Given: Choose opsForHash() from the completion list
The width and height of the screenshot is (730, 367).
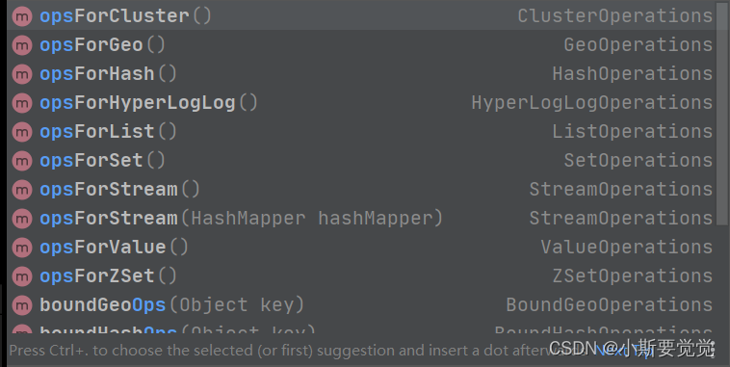Looking at the screenshot, I should (x=361, y=73).
